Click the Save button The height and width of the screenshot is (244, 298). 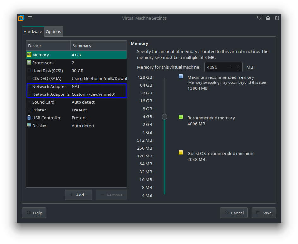pyautogui.click(x=264, y=213)
